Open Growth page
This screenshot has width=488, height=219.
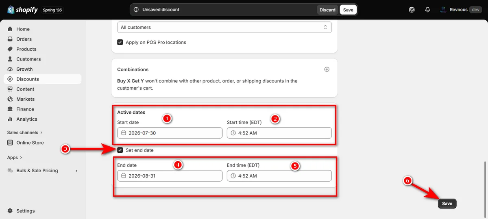point(43,69)
